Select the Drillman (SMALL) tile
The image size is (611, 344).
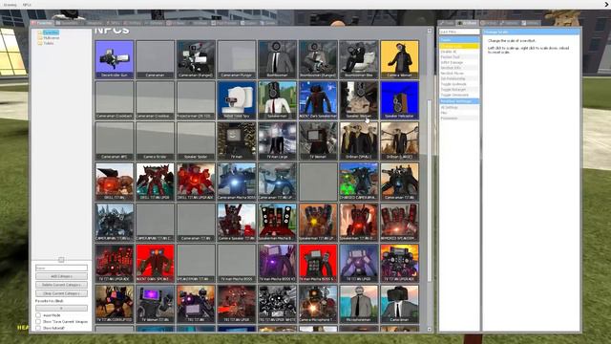[x=359, y=140]
